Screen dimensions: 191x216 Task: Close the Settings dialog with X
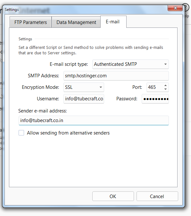(175, 8)
